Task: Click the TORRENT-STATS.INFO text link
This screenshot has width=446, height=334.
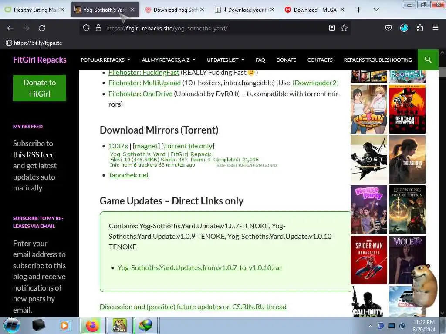Action: click(x=257, y=165)
